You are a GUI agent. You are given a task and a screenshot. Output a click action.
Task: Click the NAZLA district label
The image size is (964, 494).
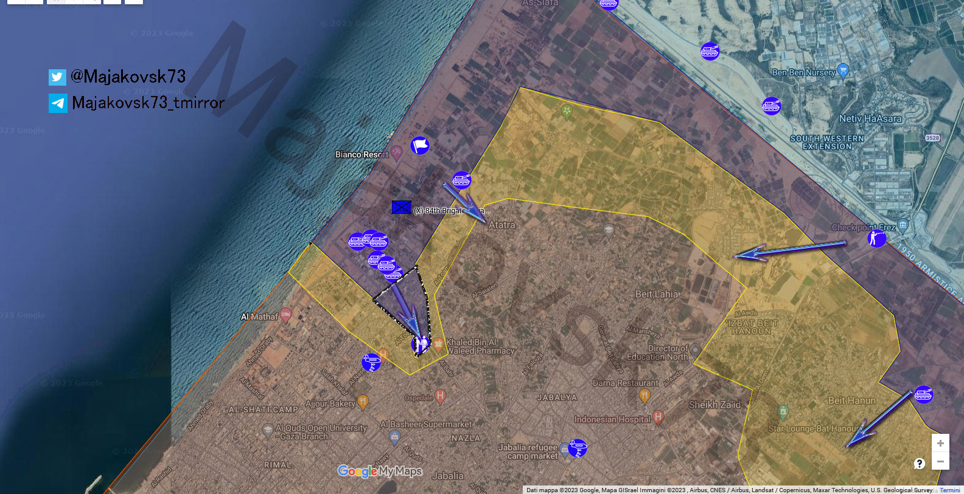(x=466, y=438)
